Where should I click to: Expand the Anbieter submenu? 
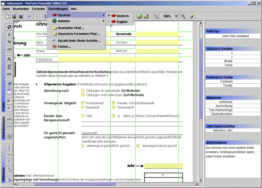(76, 21)
